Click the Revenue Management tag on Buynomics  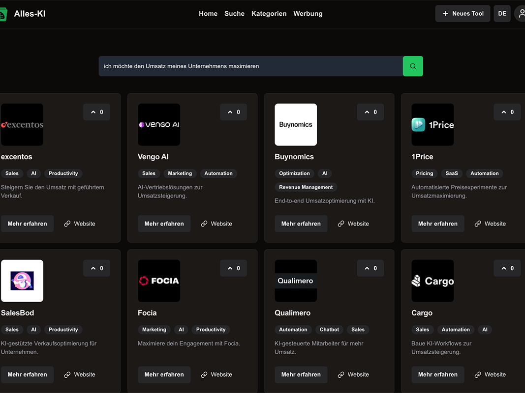pos(306,187)
